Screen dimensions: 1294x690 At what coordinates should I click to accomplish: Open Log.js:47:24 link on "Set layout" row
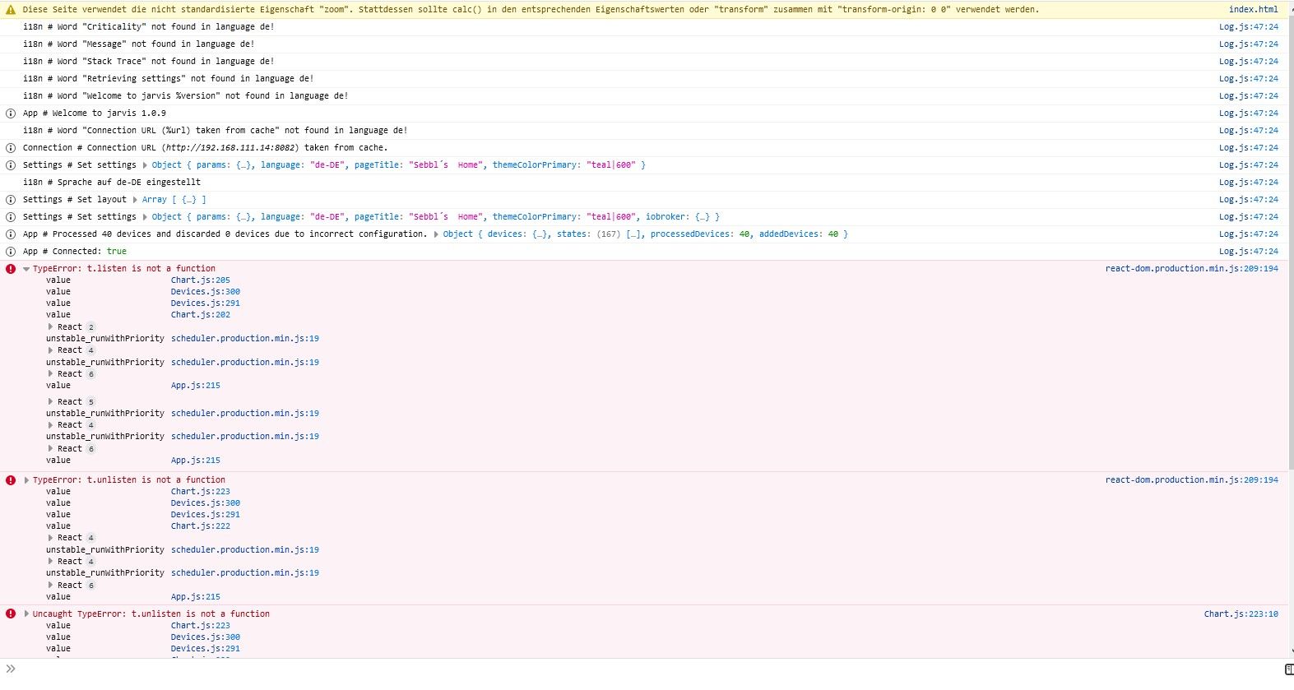point(1248,200)
